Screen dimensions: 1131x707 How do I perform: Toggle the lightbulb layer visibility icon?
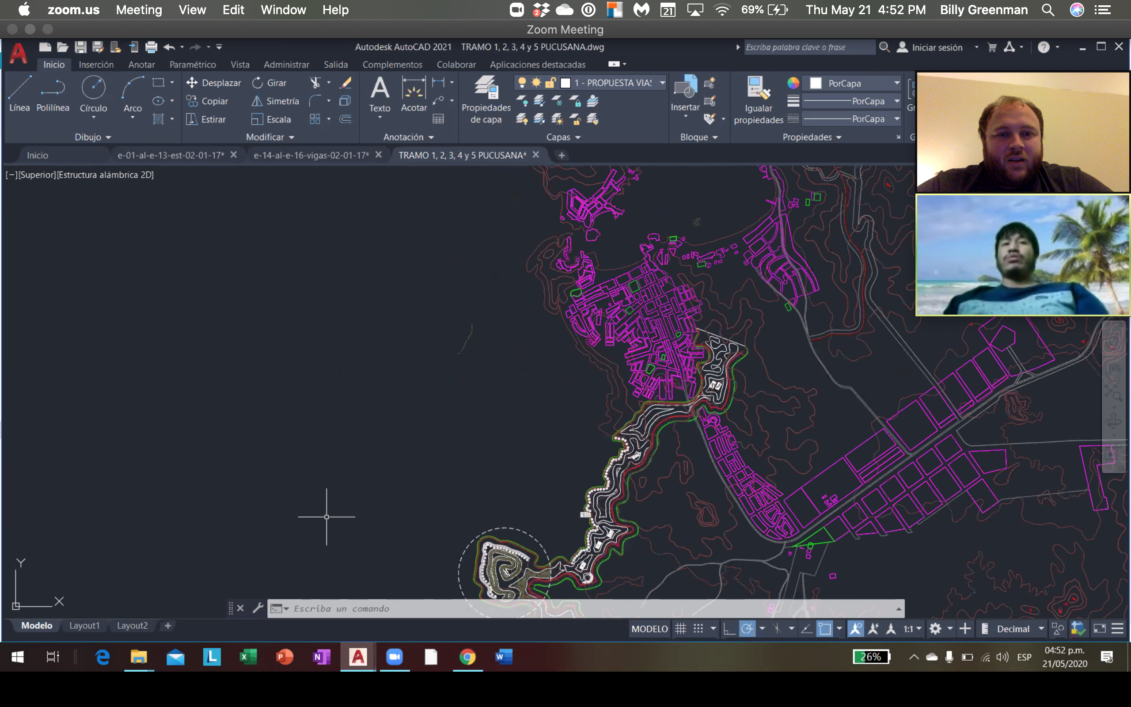522,83
